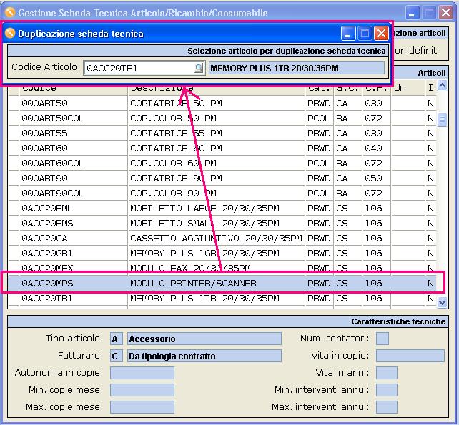Screen dimensions: 459x425
Task: Click C.F. value 050 in 000ART90 row
Action: point(373,178)
